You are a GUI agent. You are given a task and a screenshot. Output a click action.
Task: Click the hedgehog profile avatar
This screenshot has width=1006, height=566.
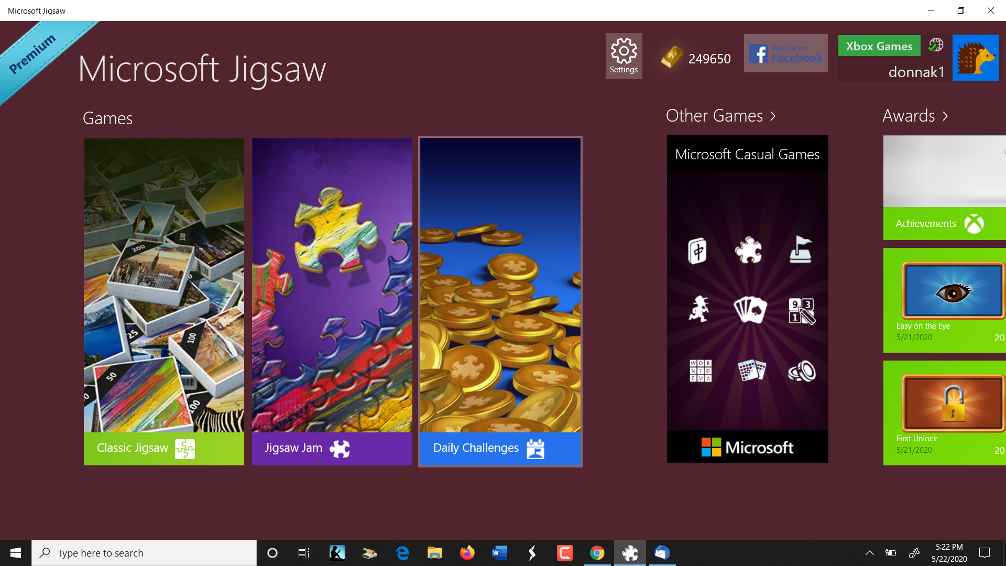pyautogui.click(x=975, y=58)
